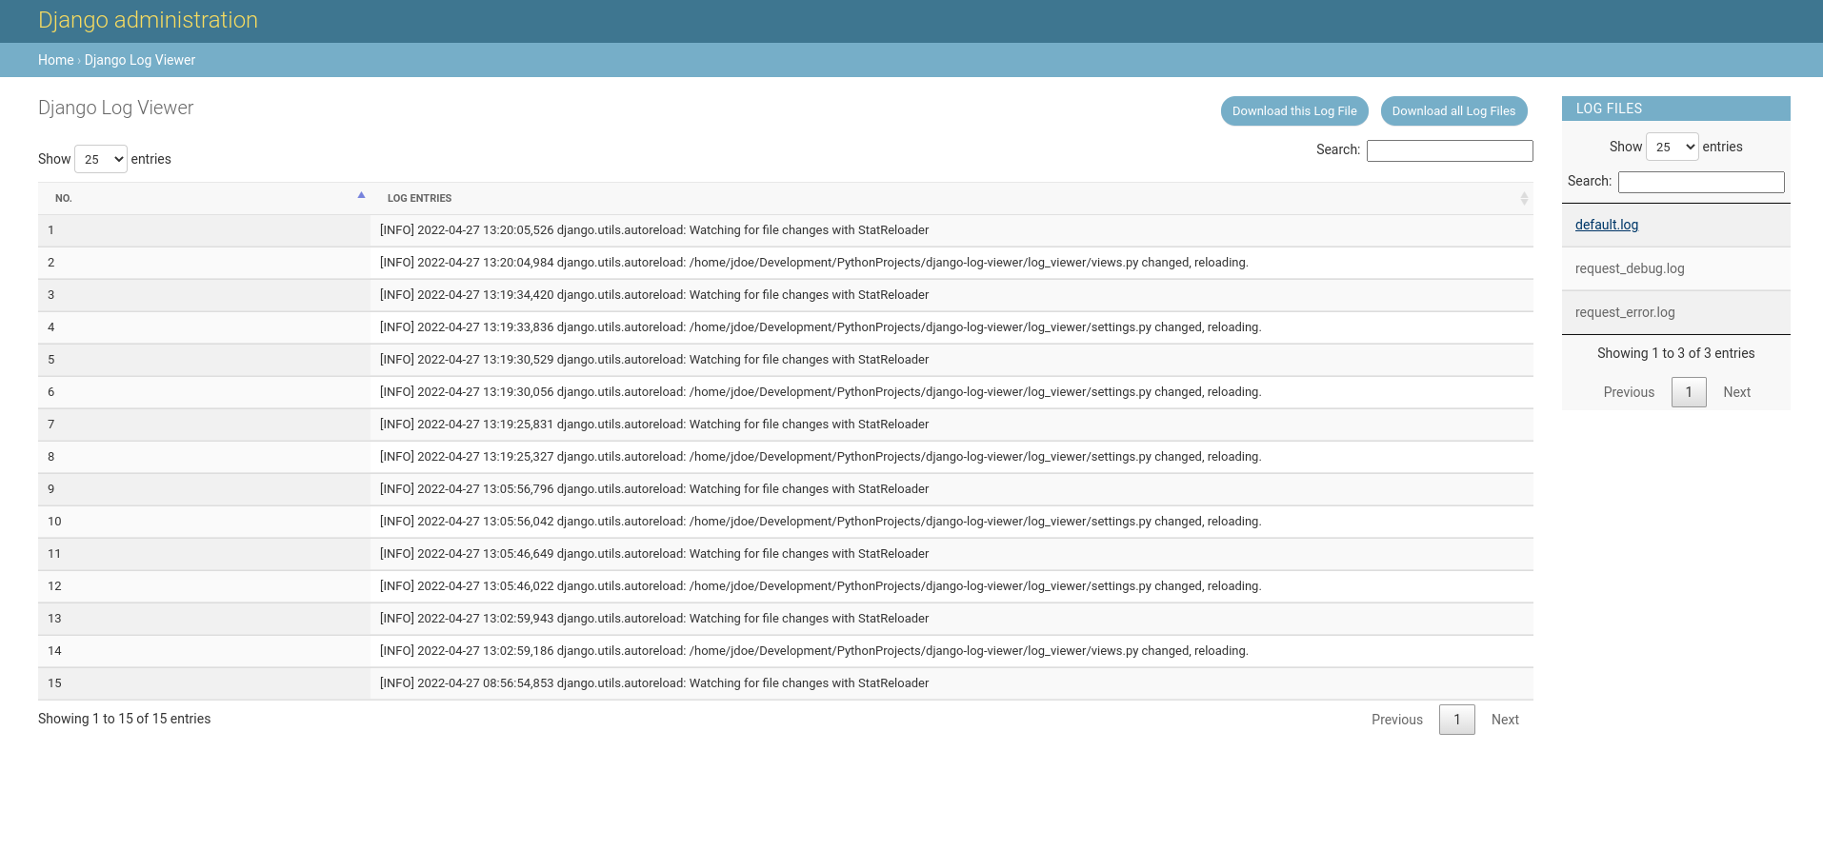Image resolution: width=1823 pixels, height=850 pixels.
Task: Click the Django Log Viewer page heading
Action: point(116,108)
